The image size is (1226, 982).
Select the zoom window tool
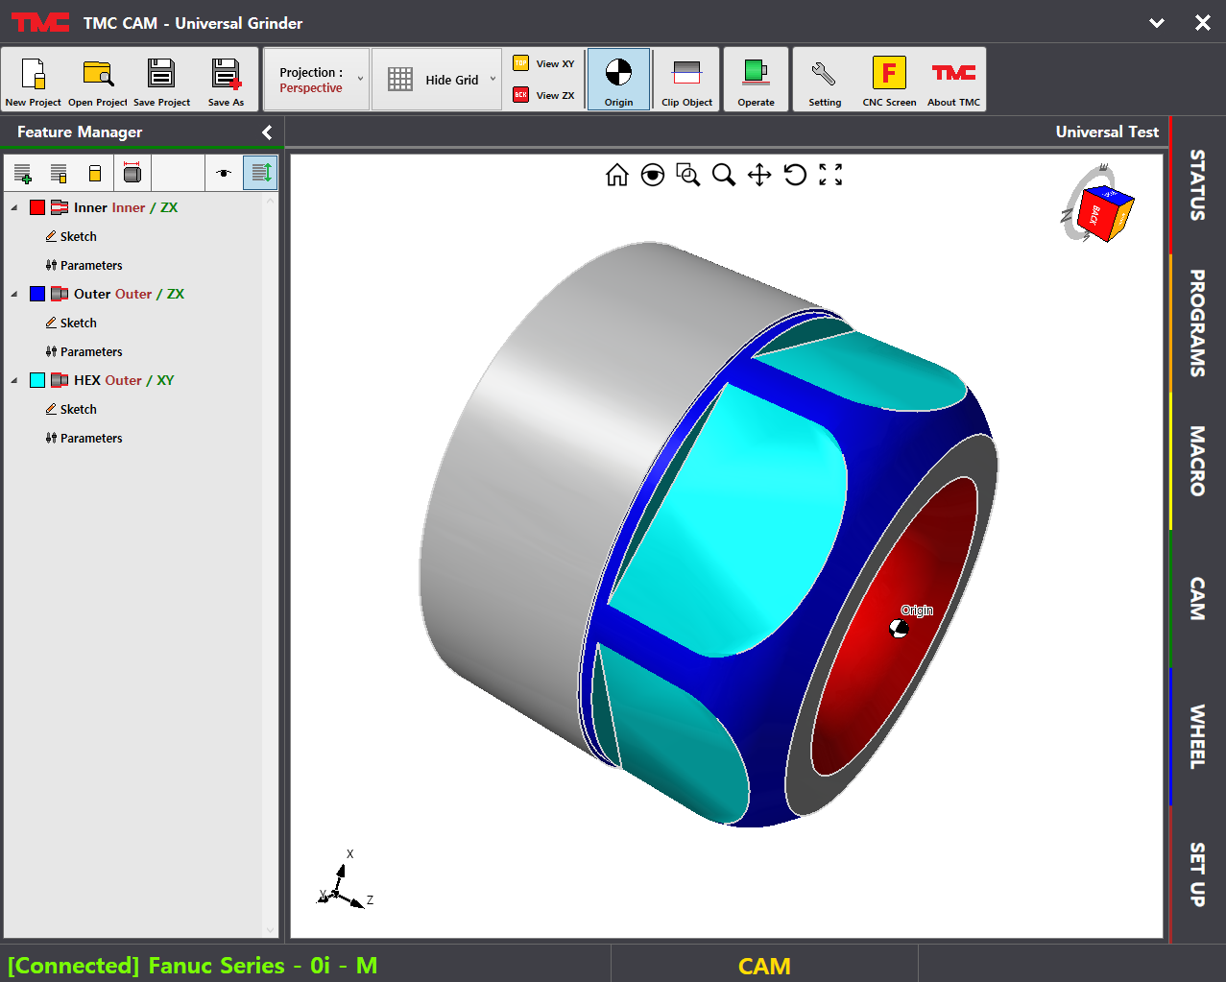point(687,175)
